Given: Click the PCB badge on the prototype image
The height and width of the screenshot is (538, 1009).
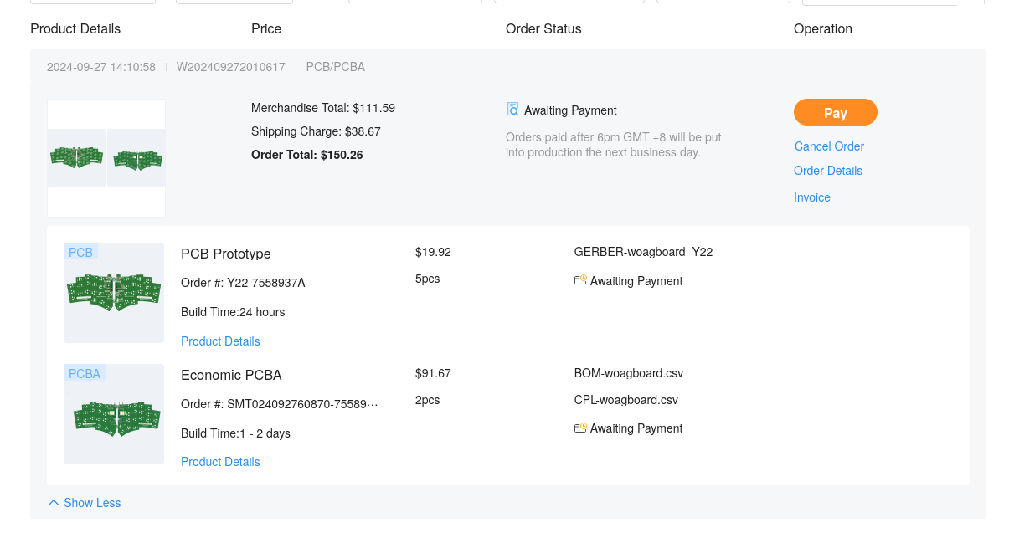Looking at the screenshot, I should [x=81, y=252].
